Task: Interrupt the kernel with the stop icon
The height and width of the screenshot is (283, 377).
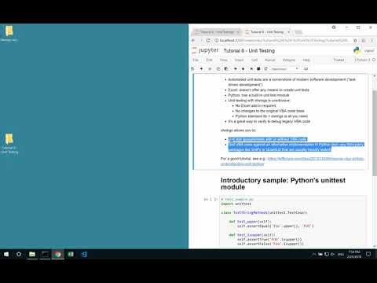Action: (258, 68)
